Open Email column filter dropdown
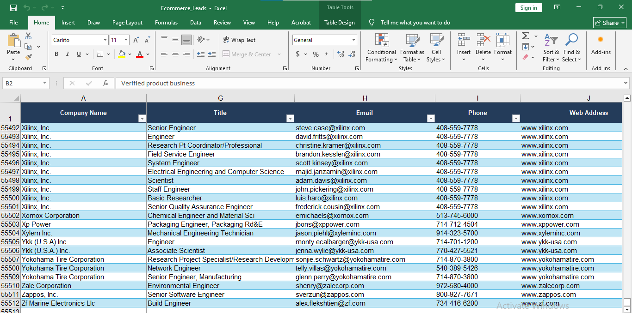This screenshot has width=632, height=313. coord(431,119)
